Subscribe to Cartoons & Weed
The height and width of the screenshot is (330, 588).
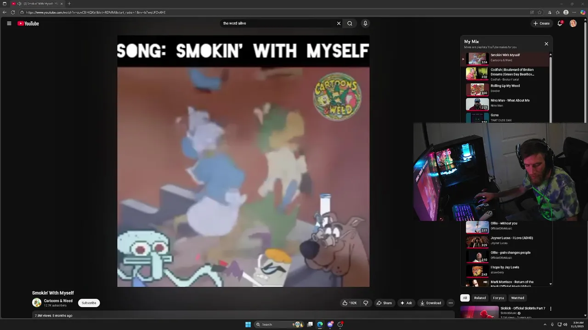(89, 303)
